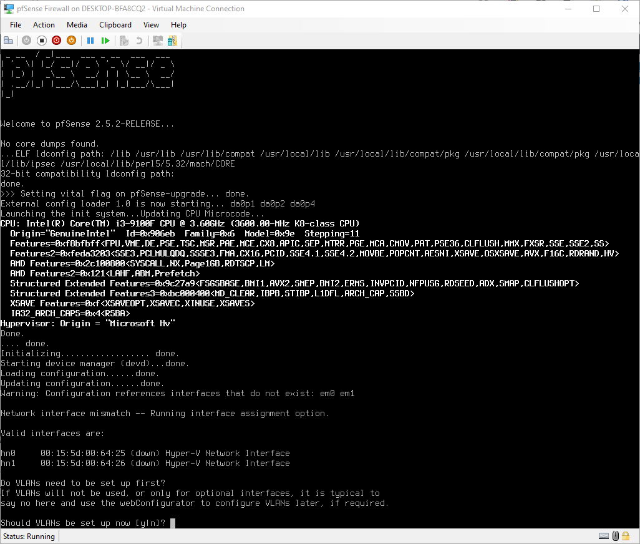This screenshot has width=640, height=544.
Task: Click the 'XSAVE Features=0xf' line
Action: tap(133, 304)
